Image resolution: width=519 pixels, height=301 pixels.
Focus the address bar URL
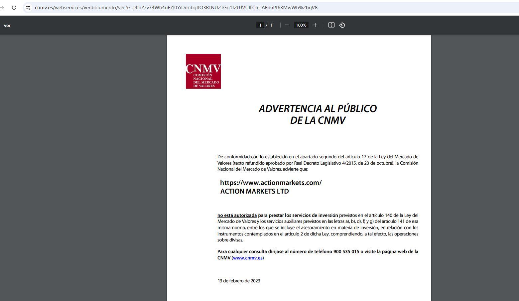(x=176, y=7)
